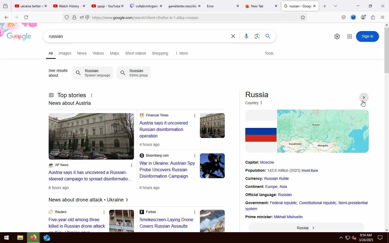
Task: Open Country three-dot info menu
Action: click(x=261, y=103)
